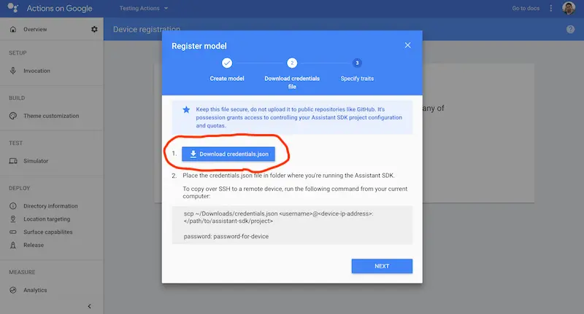Image resolution: width=584 pixels, height=314 pixels.
Task: Open Location targeting in the sidebar
Action: pos(47,219)
